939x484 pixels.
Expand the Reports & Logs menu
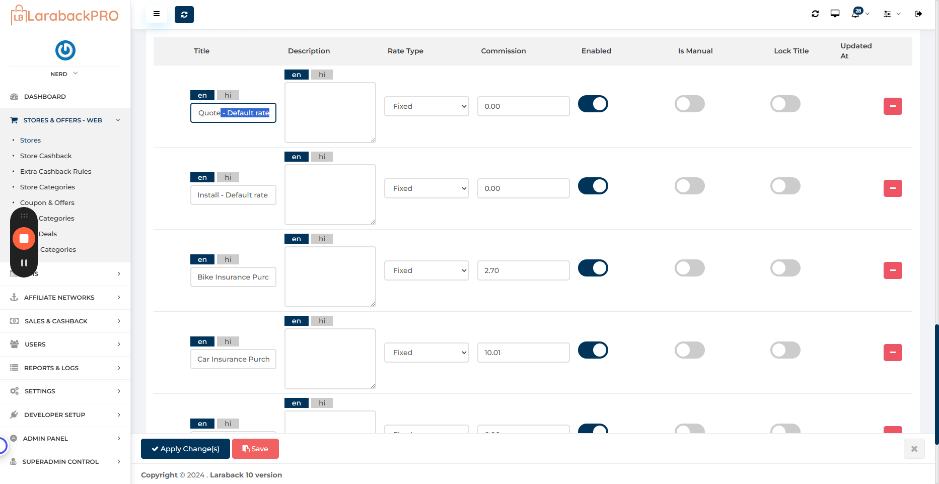pos(65,368)
